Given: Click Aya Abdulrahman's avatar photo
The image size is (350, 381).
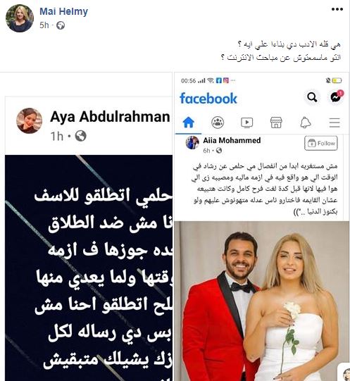Looking at the screenshot, I should [30, 120].
